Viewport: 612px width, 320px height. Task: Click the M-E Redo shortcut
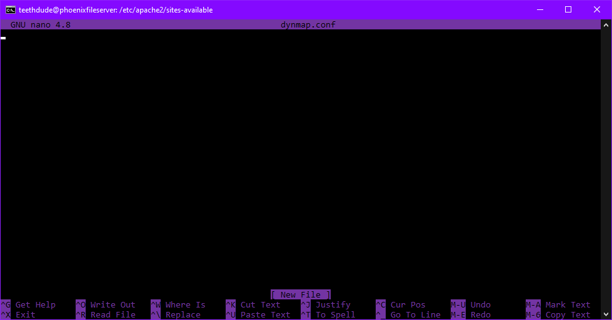point(471,314)
